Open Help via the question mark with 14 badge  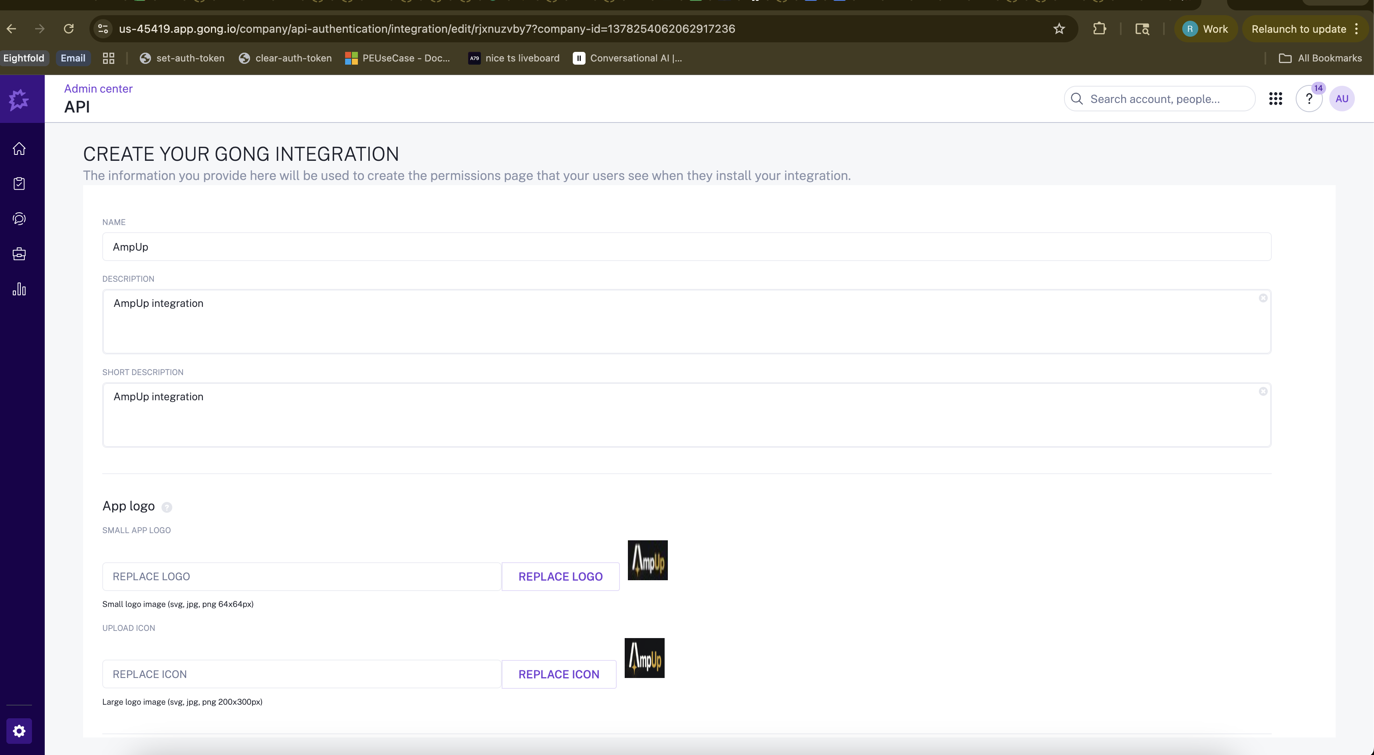[x=1309, y=99]
